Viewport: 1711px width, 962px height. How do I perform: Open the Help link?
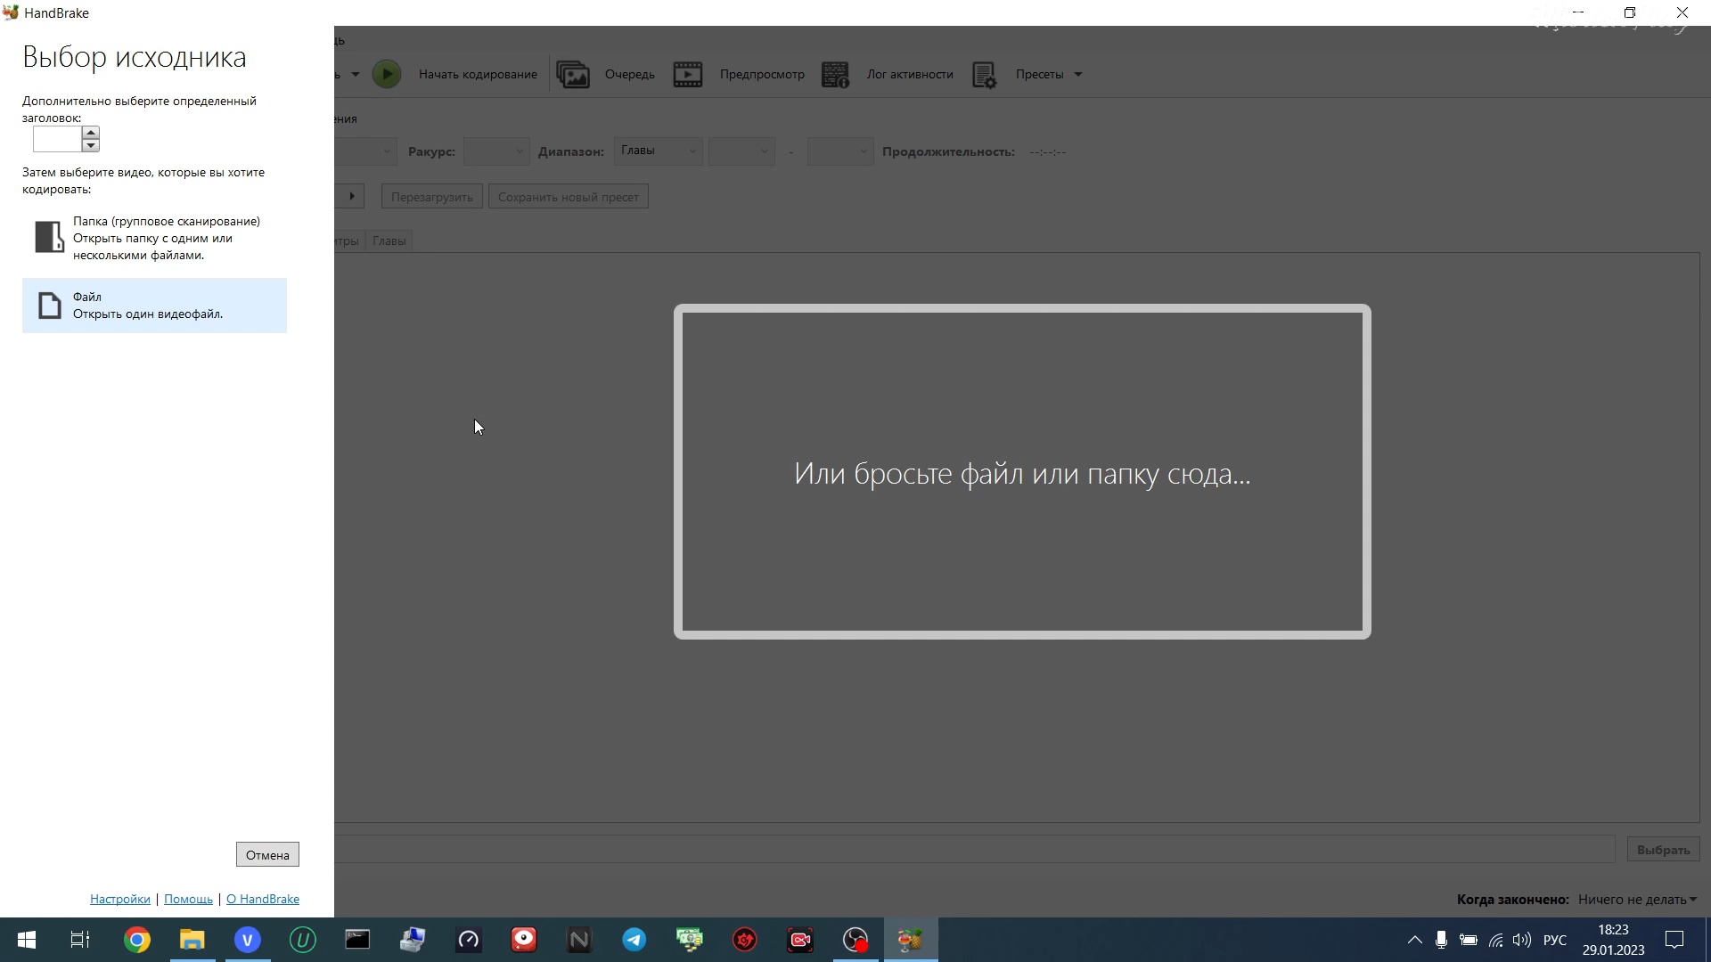click(188, 899)
